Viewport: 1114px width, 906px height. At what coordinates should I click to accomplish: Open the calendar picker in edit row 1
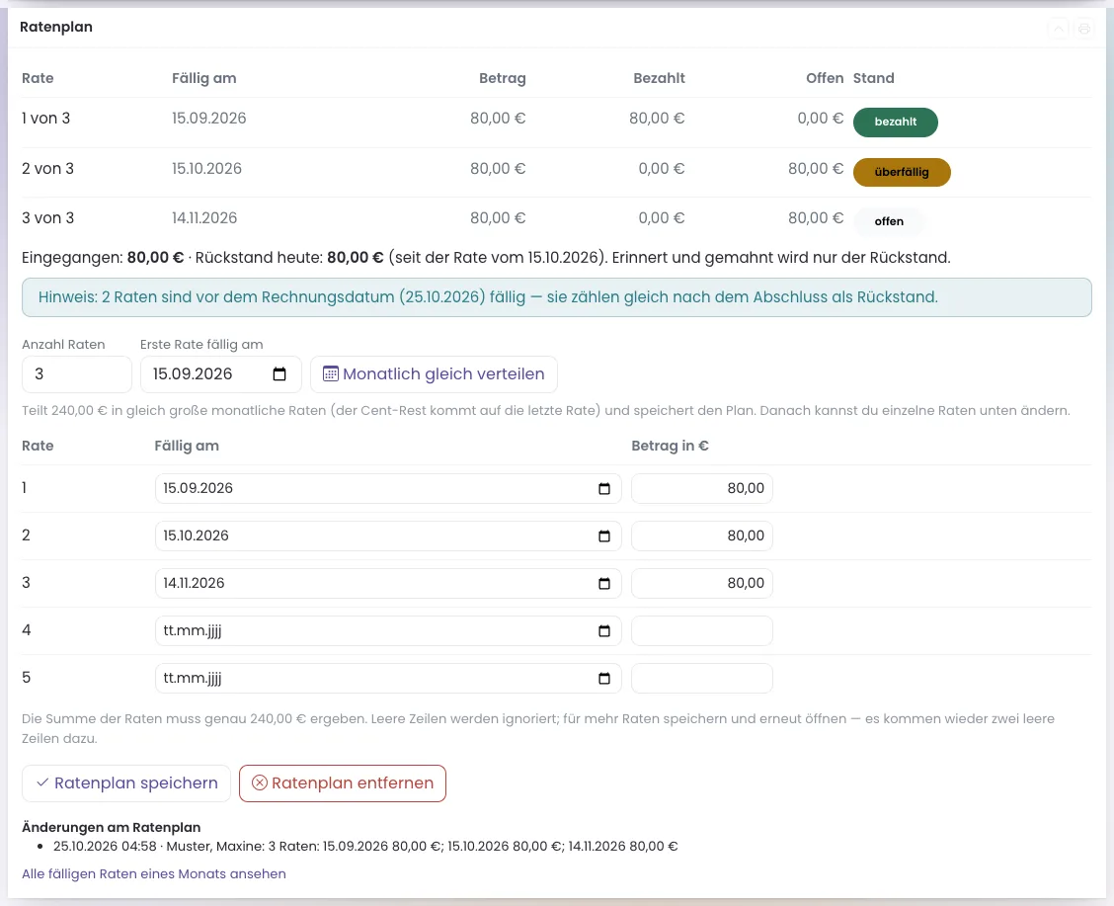tap(603, 489)
